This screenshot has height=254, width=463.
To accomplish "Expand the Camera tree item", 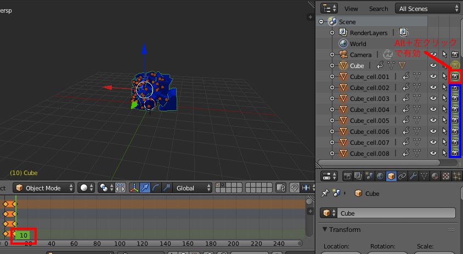I will 332,55.
